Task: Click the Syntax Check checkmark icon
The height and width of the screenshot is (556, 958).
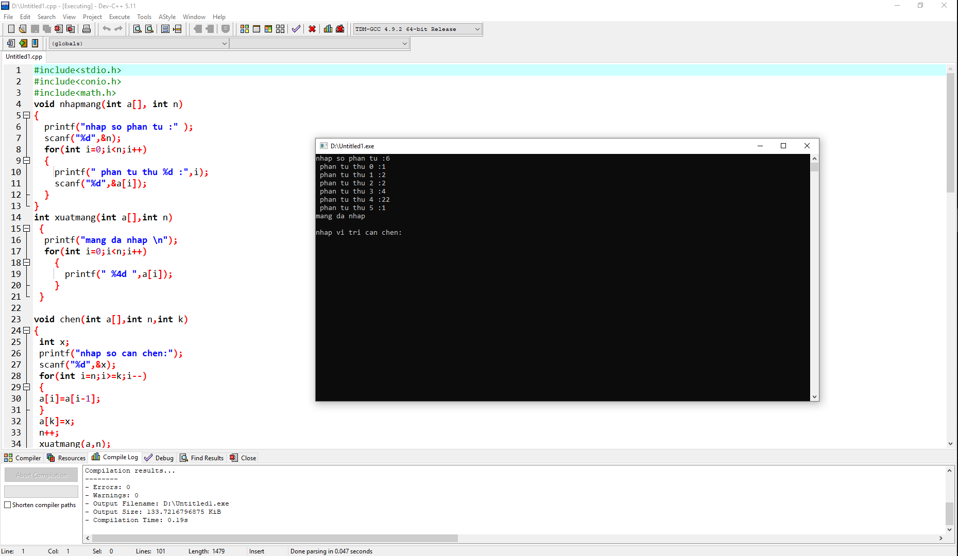Action: point(296,29)
